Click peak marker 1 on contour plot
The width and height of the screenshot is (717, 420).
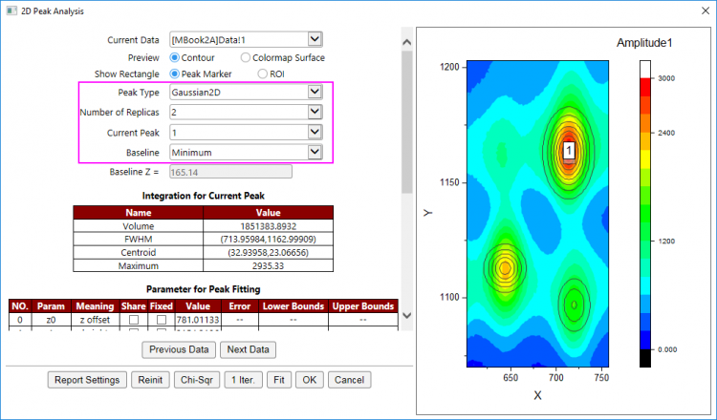(x=569, y=150)
